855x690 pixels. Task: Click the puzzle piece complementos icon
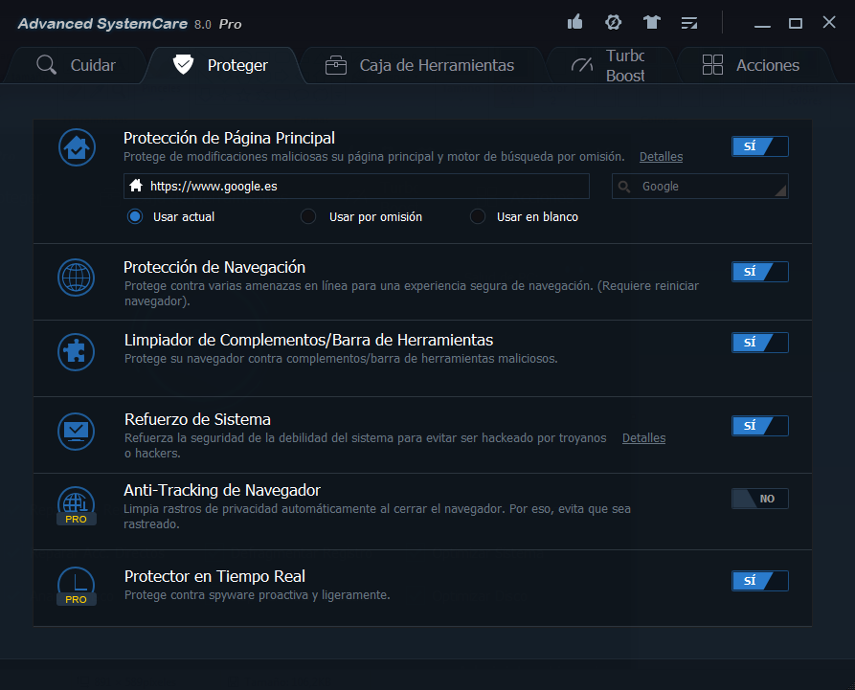pos(77,350)
